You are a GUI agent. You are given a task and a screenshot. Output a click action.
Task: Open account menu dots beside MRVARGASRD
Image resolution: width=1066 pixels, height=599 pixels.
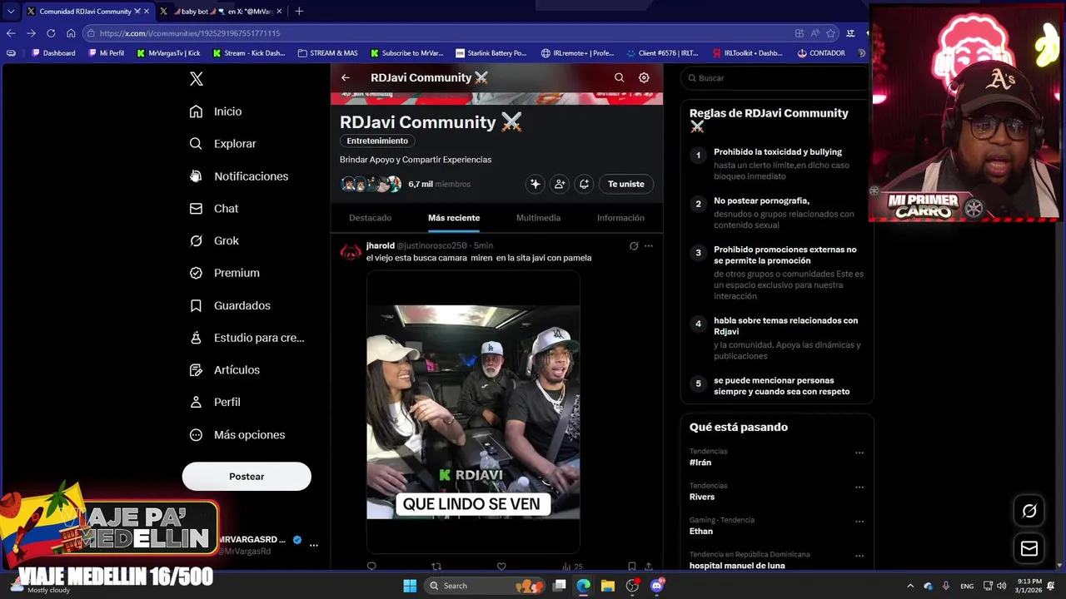[314, 545]
